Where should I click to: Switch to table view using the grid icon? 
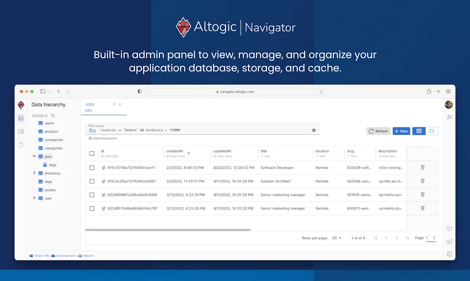pos(419,131)
